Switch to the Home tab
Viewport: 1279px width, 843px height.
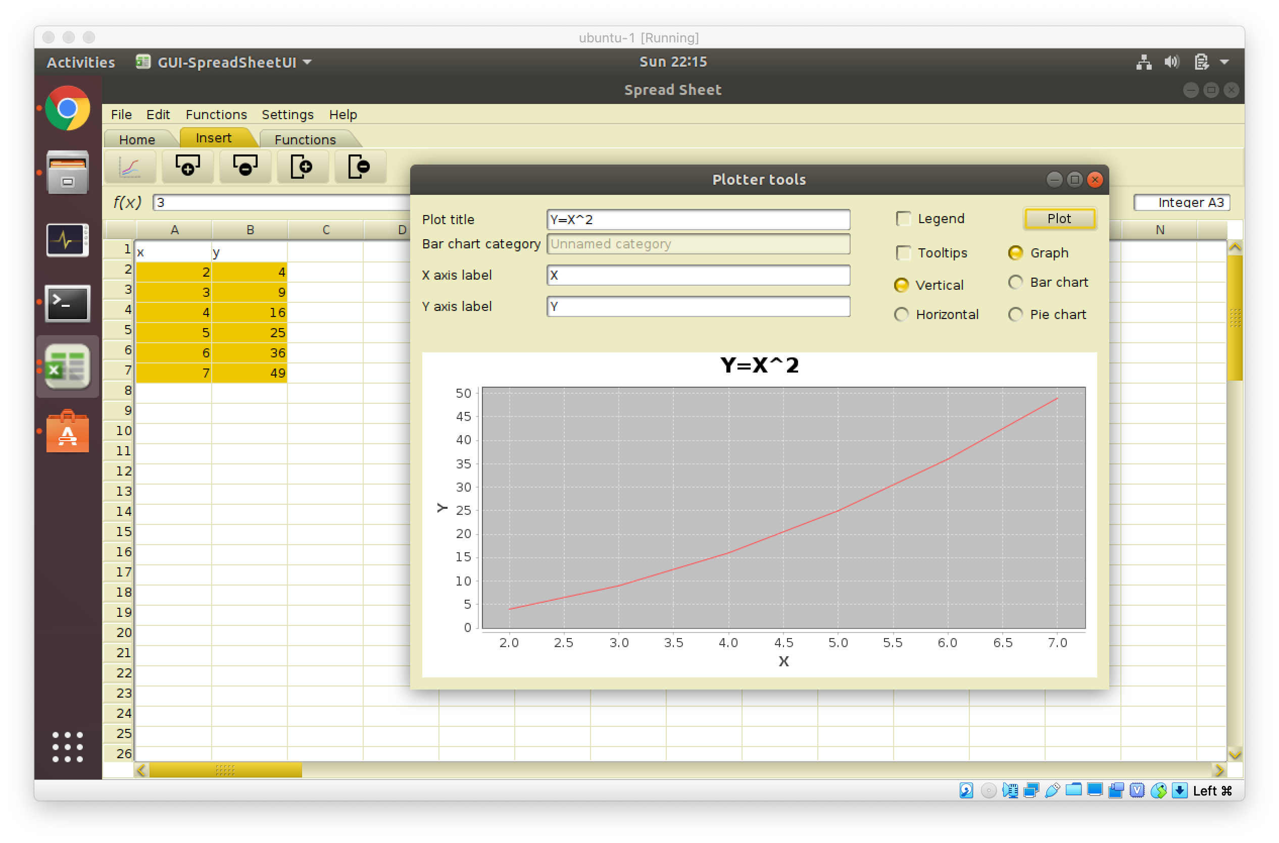click(x=137, y=139)
